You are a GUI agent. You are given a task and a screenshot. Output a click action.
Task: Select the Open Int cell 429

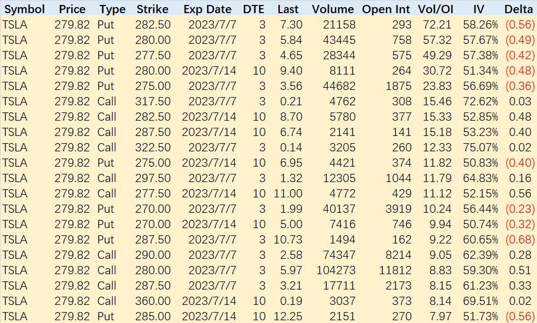point(402,194)
